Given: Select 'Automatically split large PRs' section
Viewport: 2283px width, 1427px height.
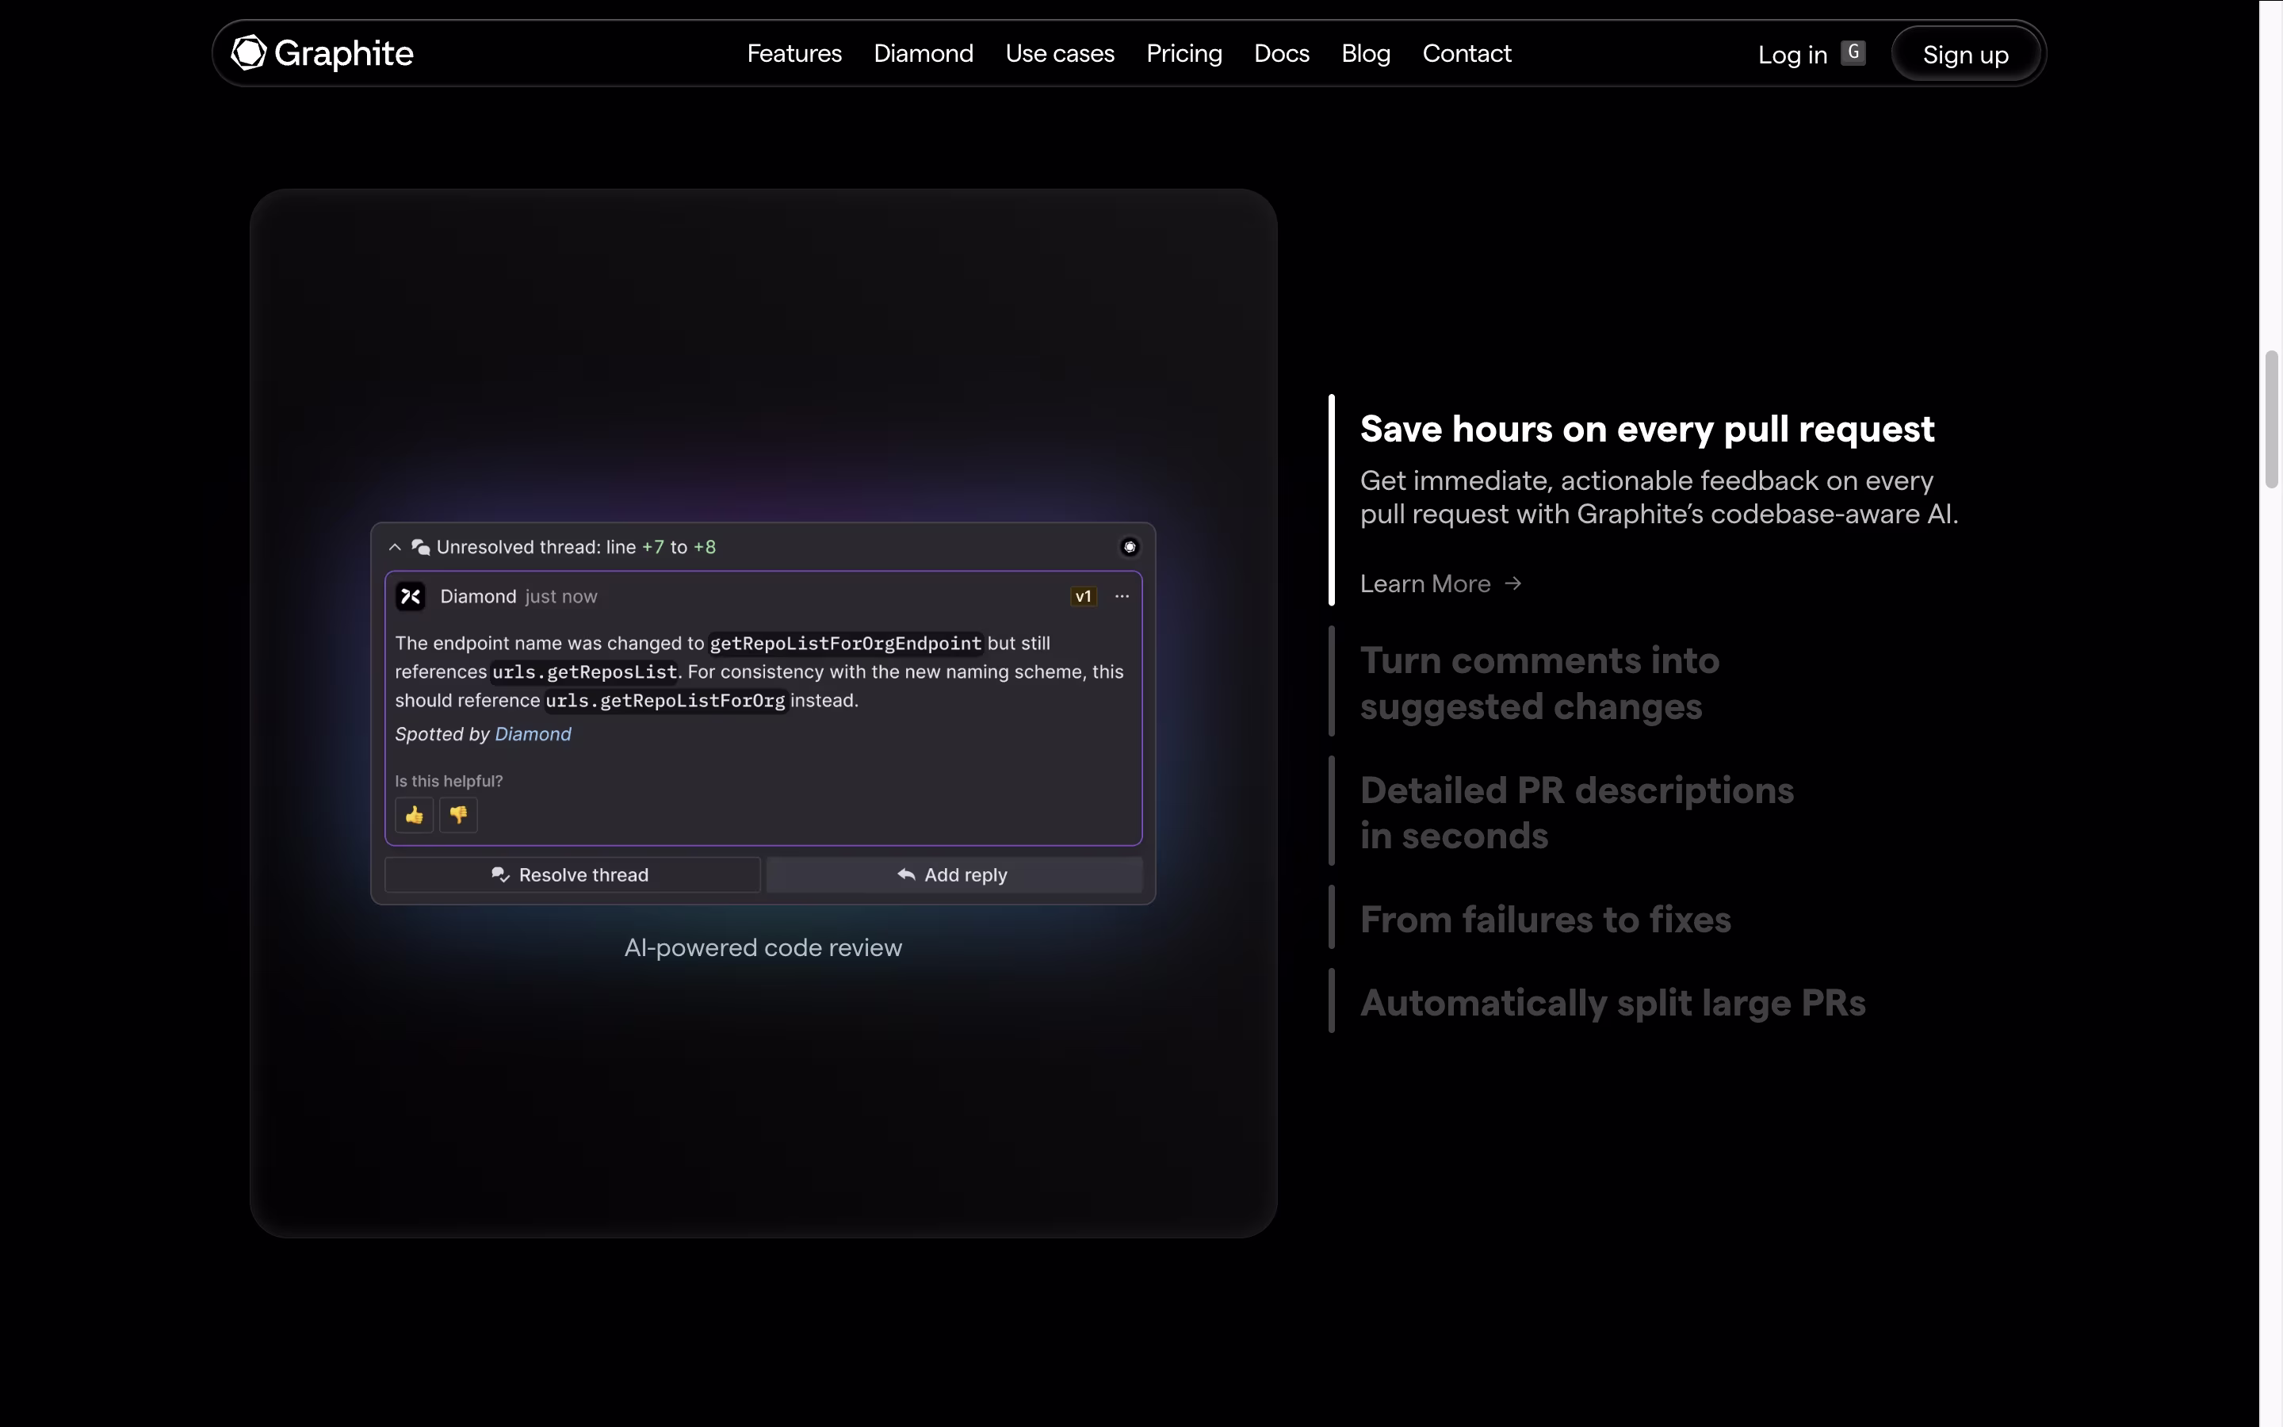Looking at the screenshot, I should tap(1612, 1002).
